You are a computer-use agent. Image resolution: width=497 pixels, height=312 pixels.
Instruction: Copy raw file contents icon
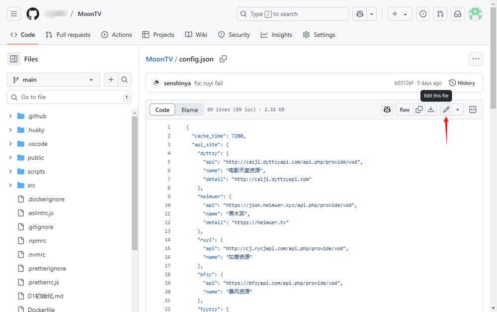419,109
